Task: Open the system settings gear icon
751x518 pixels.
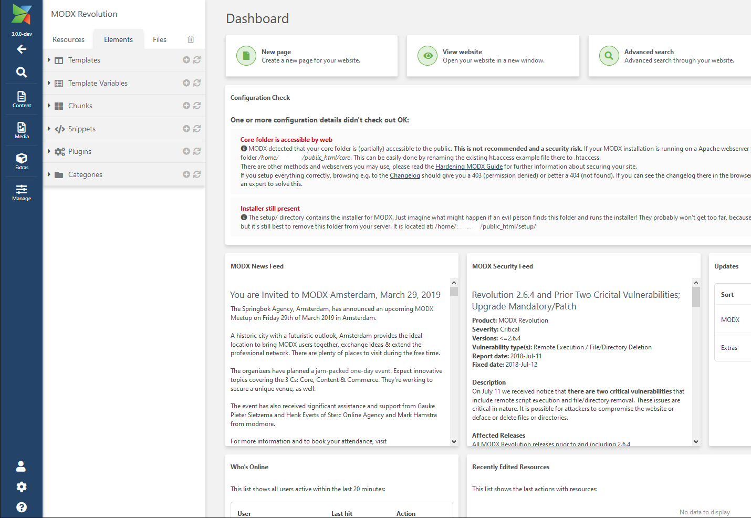Action: point(22,486)
